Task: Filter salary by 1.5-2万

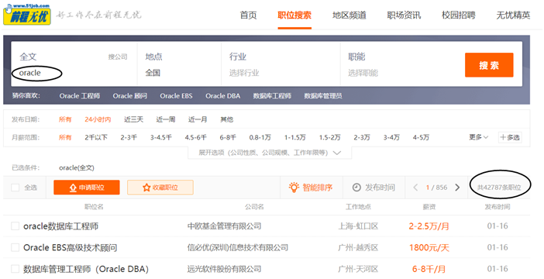Action: 330,137
